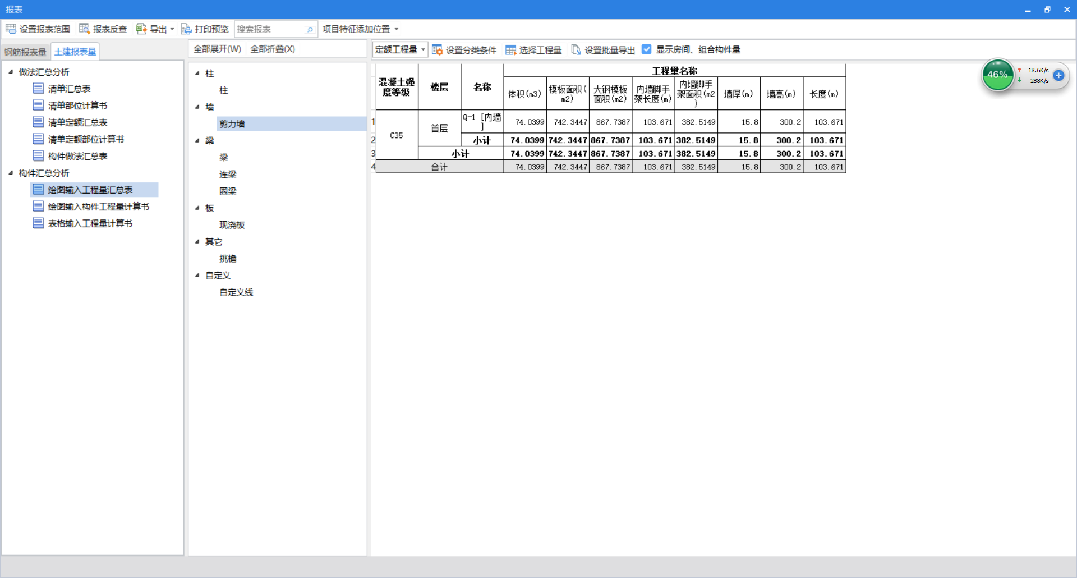Collapse the 梁 category node
This screenshot has width=1077, height=578.
[x=197, y=140]
